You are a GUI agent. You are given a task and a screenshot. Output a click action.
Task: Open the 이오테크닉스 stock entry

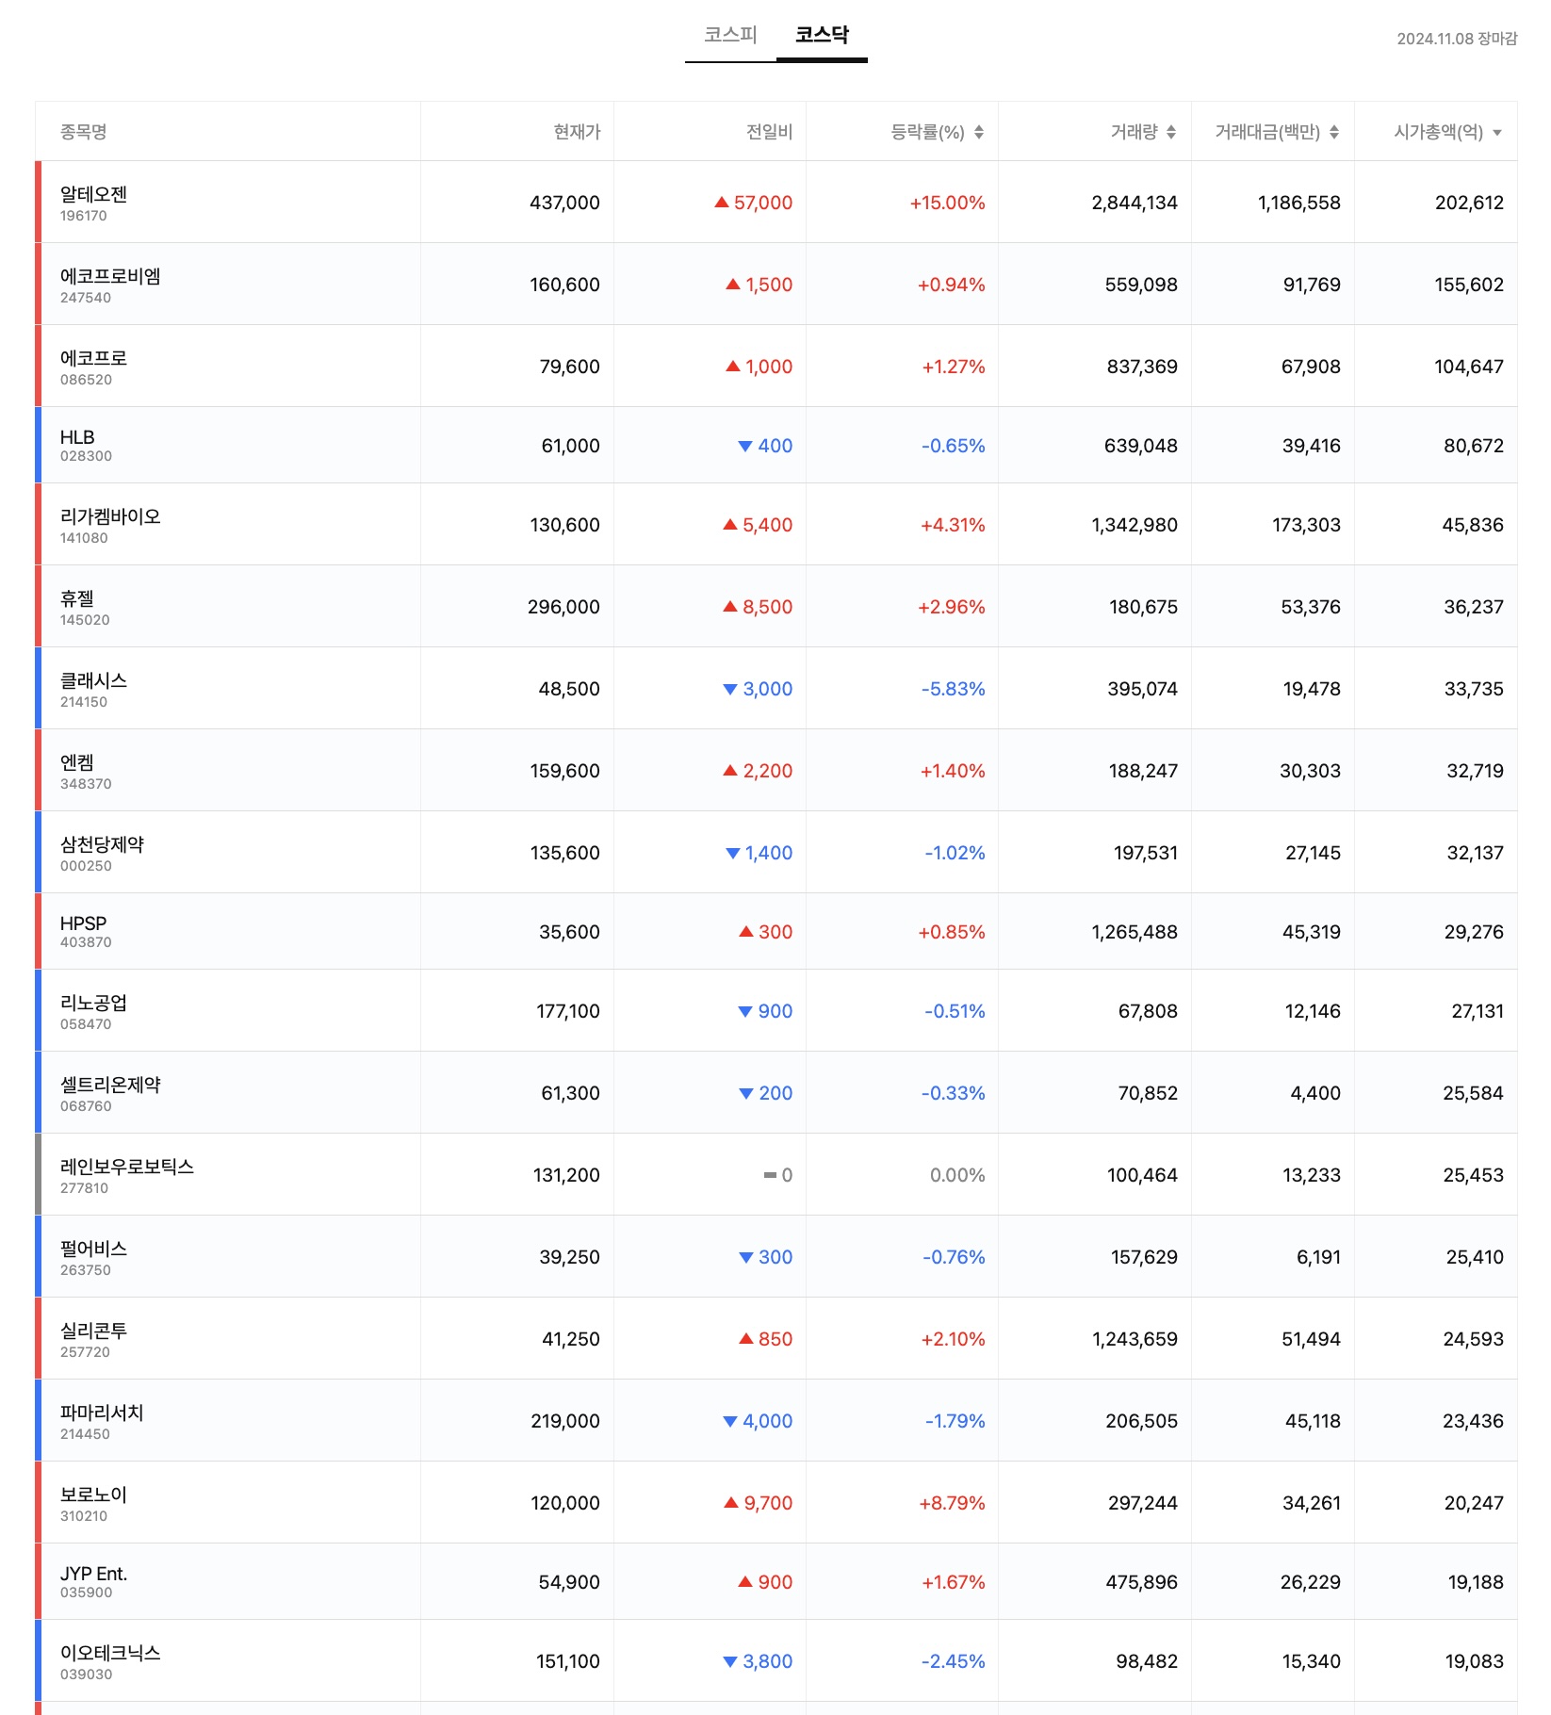(x=110, y=1653)
